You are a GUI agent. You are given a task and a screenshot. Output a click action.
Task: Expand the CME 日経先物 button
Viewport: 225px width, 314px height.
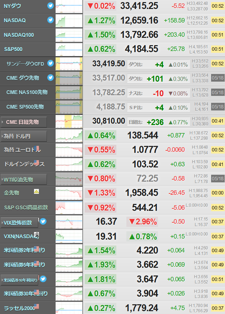point(24,122)
